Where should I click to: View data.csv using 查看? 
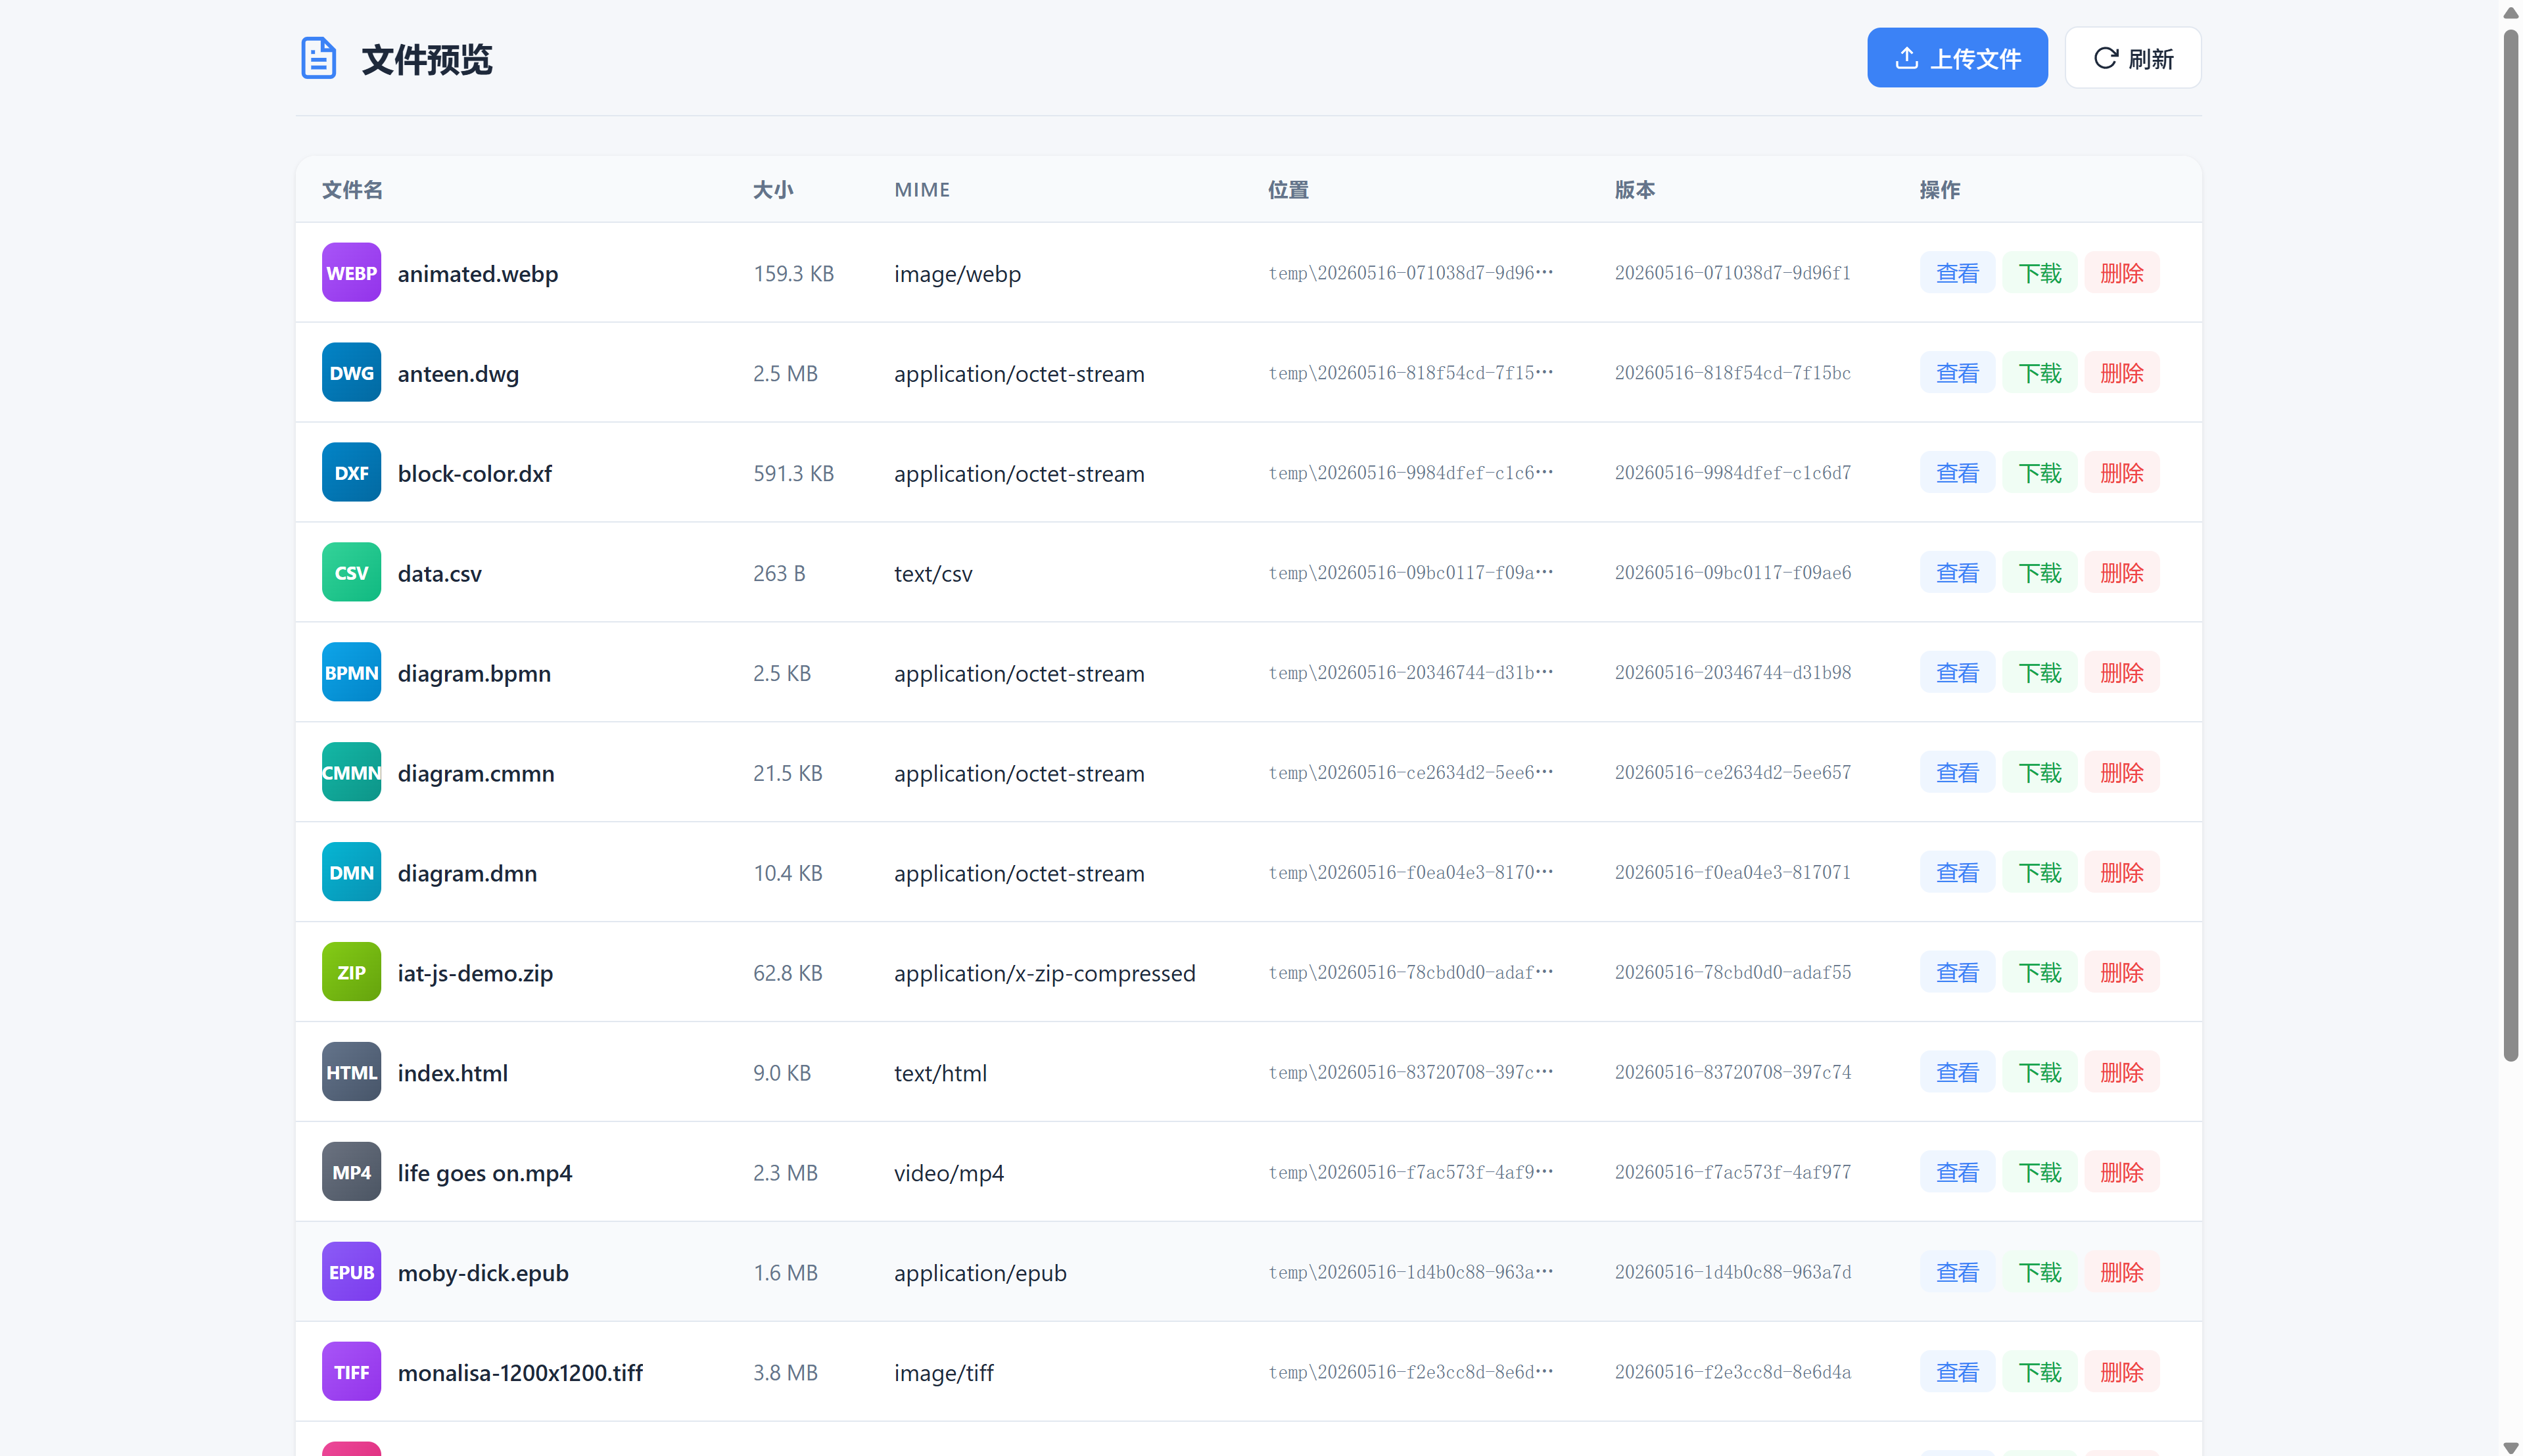coord(1957,573)
